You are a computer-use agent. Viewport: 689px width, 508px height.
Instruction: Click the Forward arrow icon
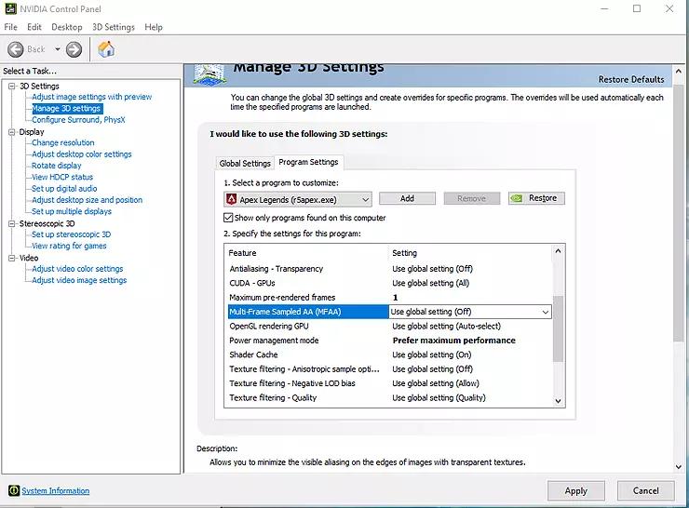[74, 49]
